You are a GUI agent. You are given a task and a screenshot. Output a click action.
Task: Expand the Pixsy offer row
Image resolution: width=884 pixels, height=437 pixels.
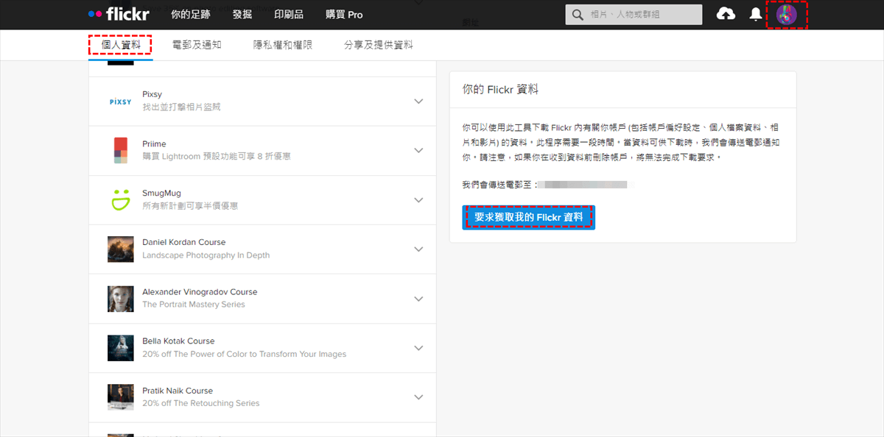(418, 102)
